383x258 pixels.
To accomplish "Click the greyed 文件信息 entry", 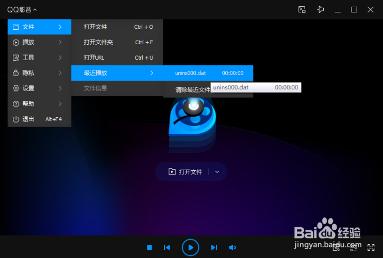I will 117,88.
